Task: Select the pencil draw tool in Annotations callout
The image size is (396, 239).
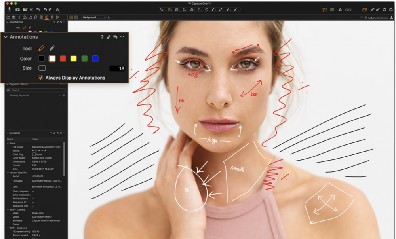Action: tap(42, 48)
